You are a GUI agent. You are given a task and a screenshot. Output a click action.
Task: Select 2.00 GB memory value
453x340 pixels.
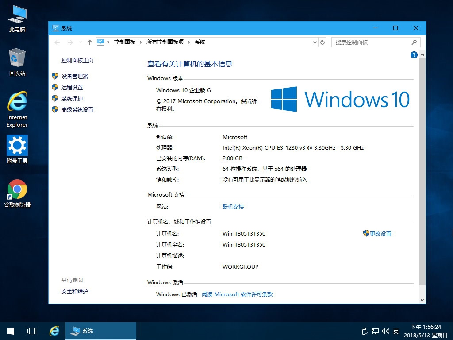232,158
